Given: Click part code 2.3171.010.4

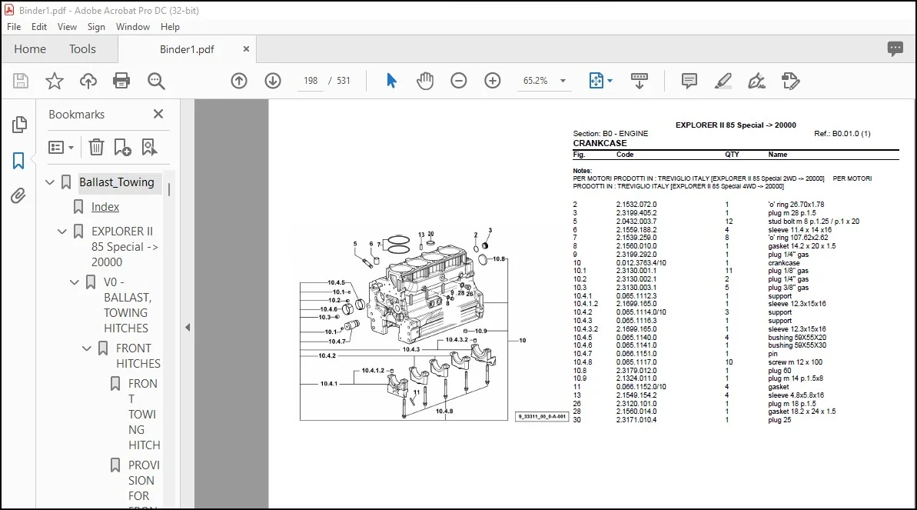Looking at the screenshot, I should (636, 420).
